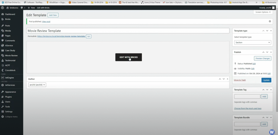The width and height of the screenshot is (278, 135).
Task: Expand the Screen Options tab
Action: pyautogui.click(x=263, y=12)
